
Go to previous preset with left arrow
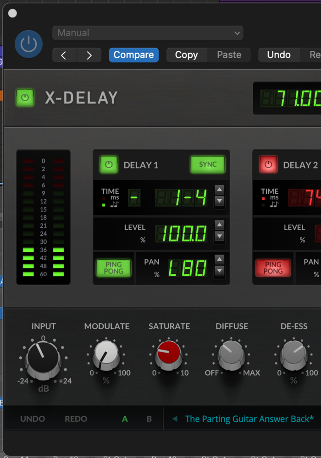coord(64,55)
